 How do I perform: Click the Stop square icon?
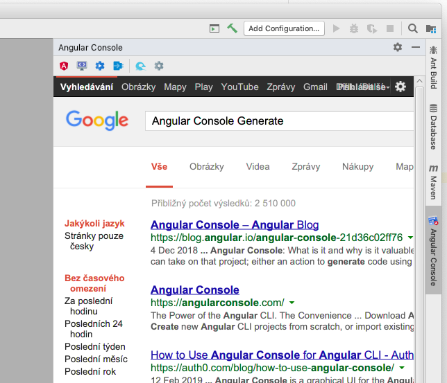[390, 28]
